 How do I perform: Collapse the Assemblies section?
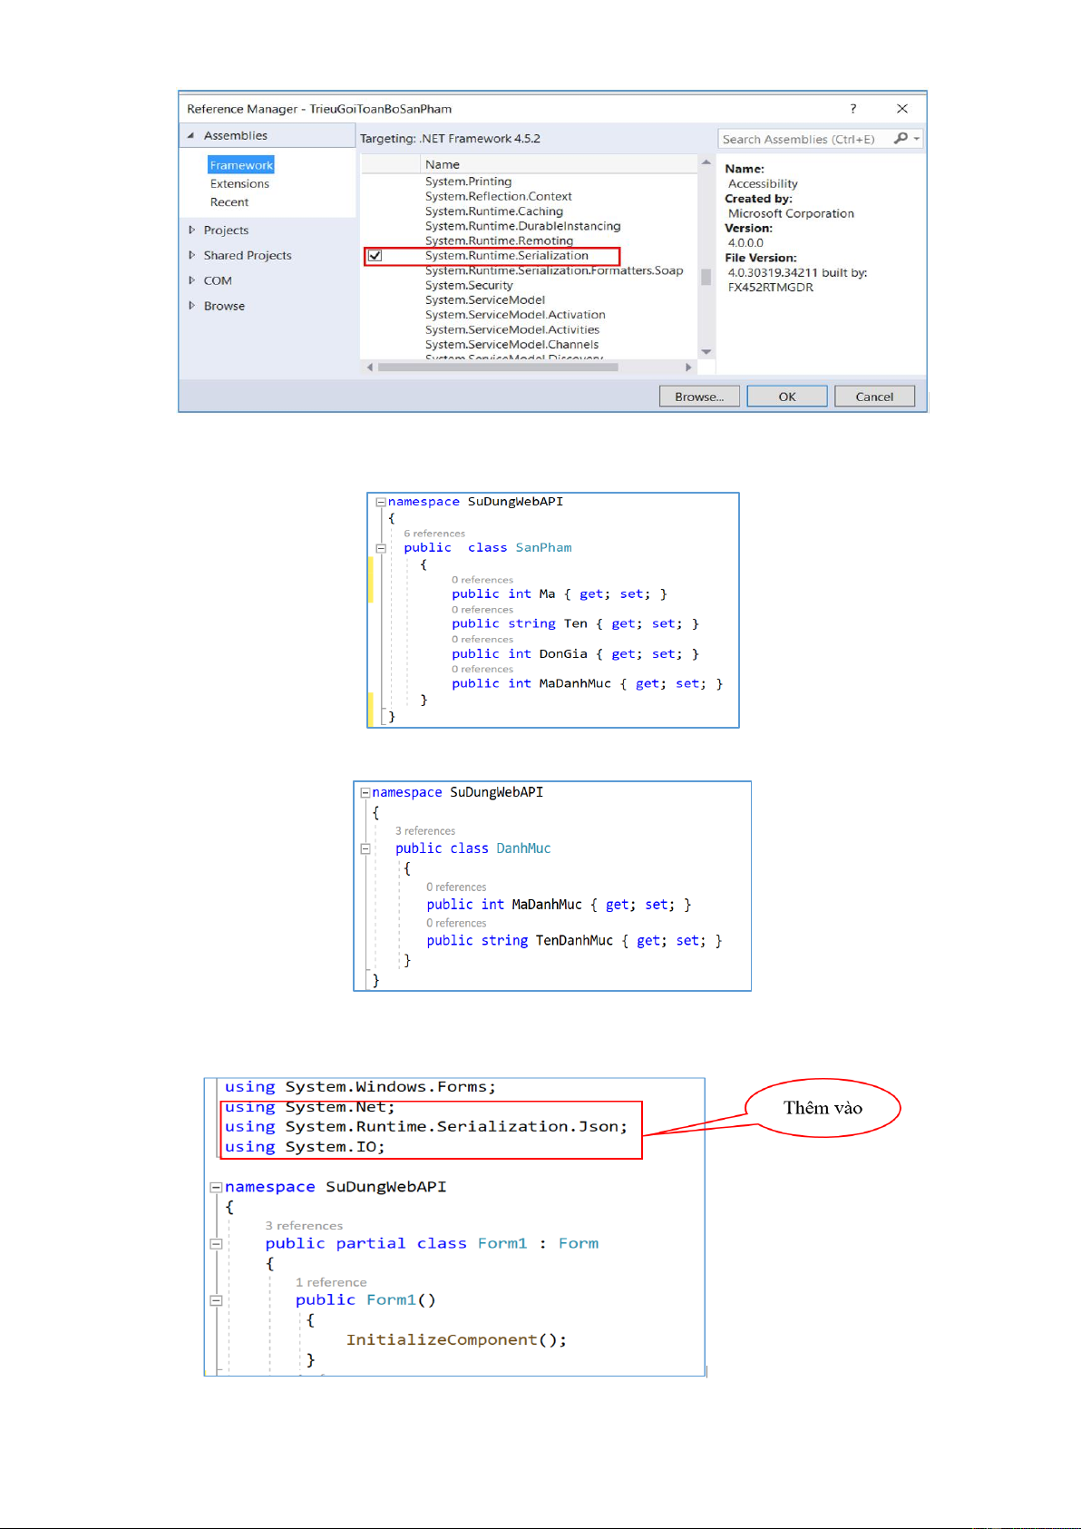click(190, 136)
